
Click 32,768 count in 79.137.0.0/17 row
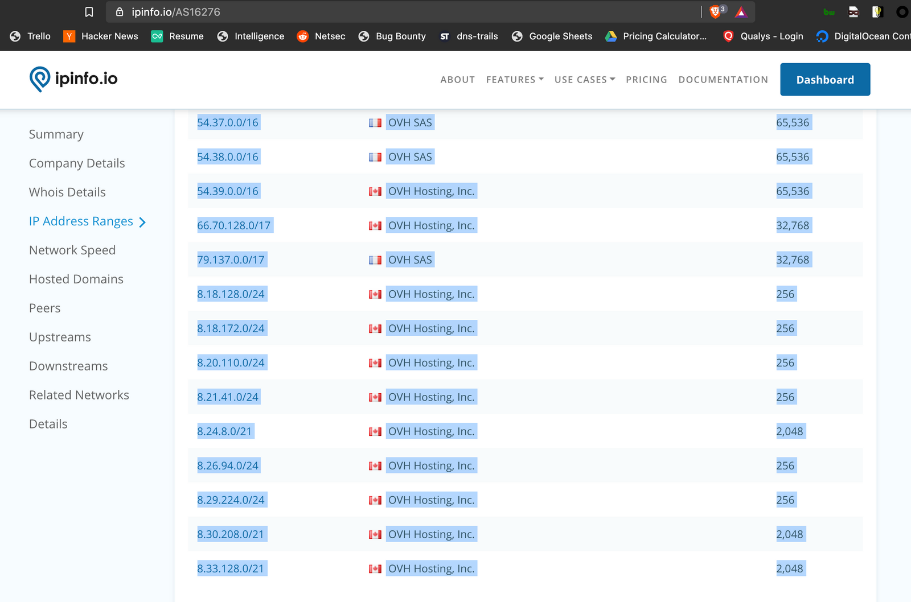coord(793,260)
